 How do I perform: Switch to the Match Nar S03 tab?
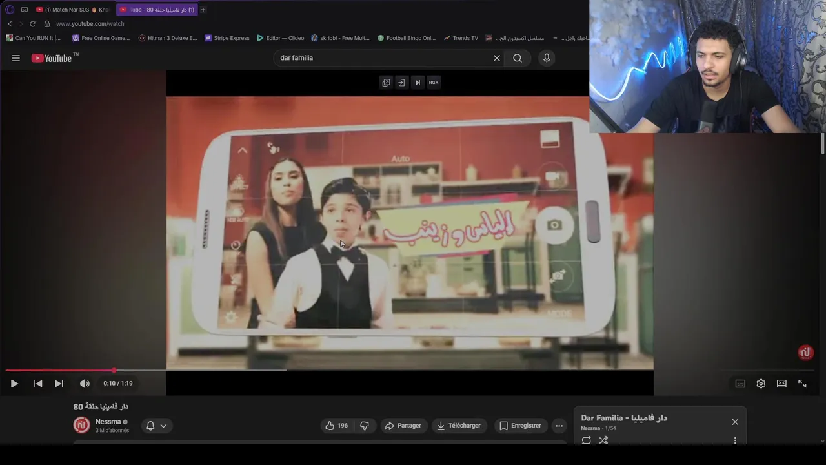point(72,10)
